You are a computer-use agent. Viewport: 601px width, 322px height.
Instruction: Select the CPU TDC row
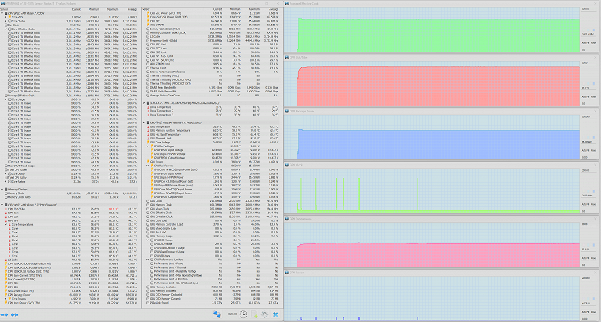[x=69, y=283]
